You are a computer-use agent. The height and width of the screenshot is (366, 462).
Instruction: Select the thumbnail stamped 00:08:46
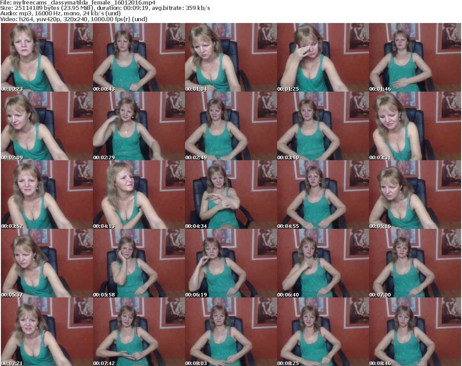(415, 332)
